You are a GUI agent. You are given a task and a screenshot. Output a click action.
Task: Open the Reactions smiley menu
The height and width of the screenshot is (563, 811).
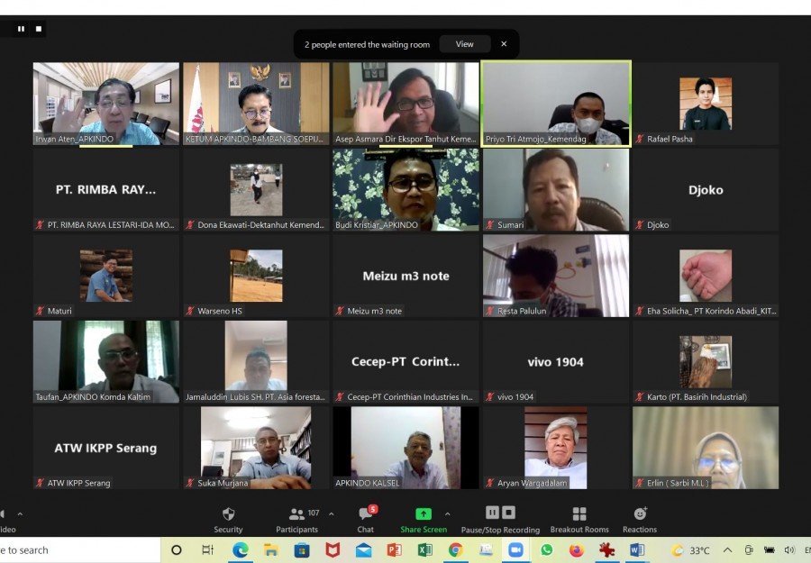coord(640,520)
